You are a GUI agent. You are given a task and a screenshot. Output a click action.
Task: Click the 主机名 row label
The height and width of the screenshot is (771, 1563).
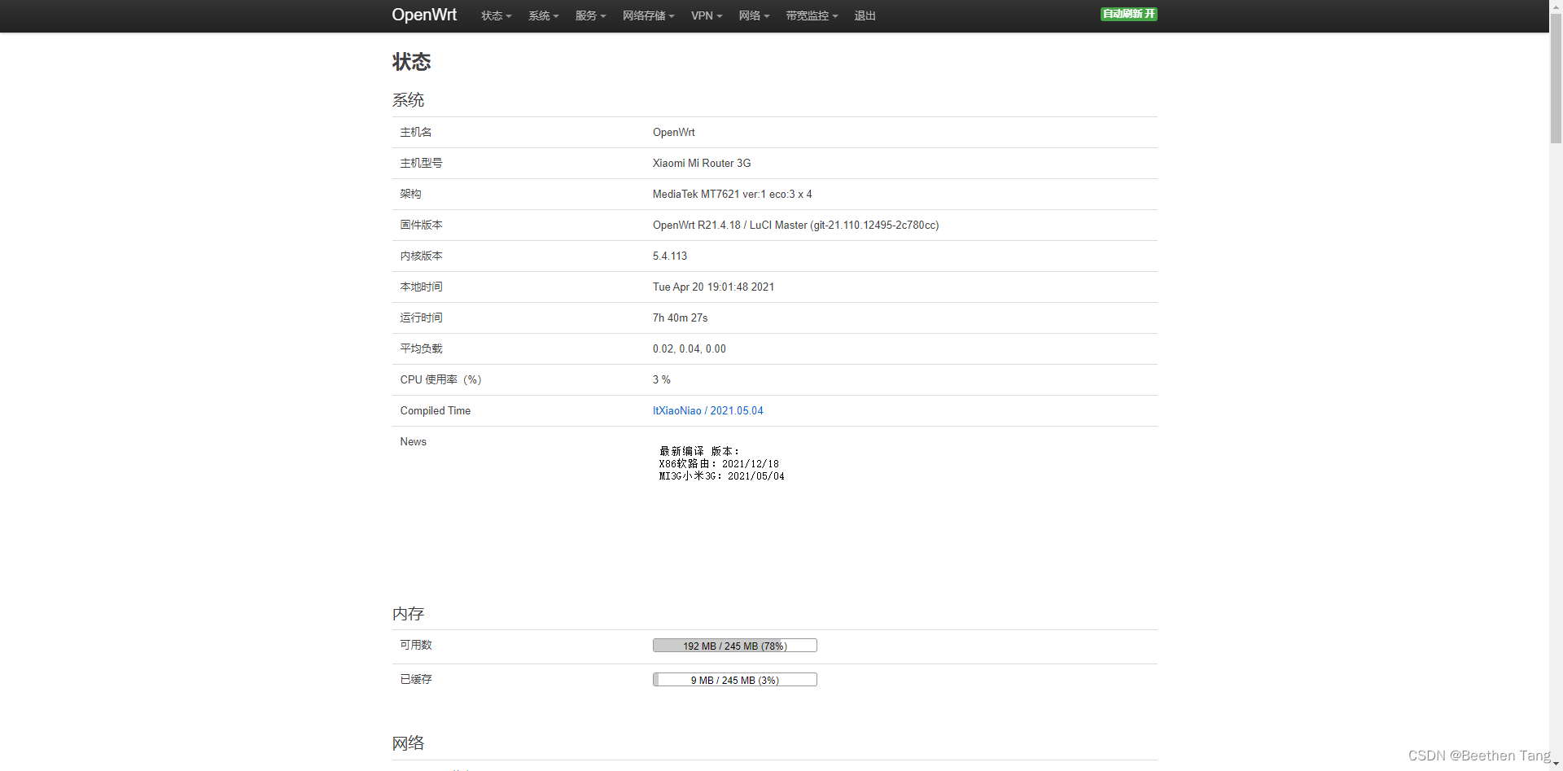416,132
